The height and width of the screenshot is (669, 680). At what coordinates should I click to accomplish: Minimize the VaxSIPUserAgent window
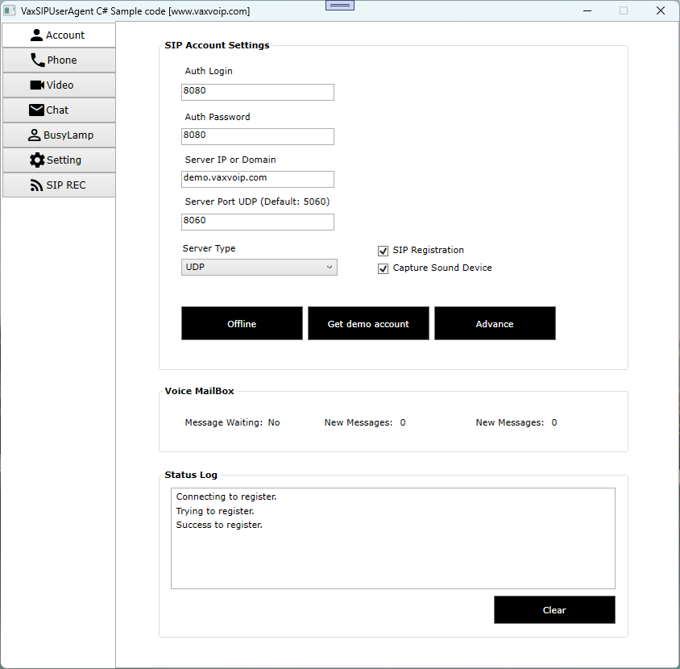click(587, 10)
